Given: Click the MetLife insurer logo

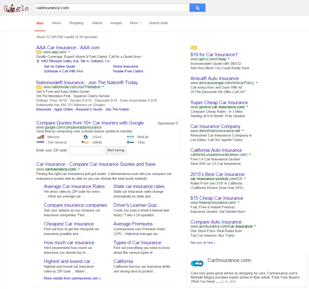Looking at the screenshot, I should click(130, 137).
